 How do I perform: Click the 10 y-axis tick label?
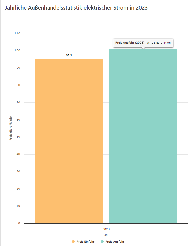(18, 206)
